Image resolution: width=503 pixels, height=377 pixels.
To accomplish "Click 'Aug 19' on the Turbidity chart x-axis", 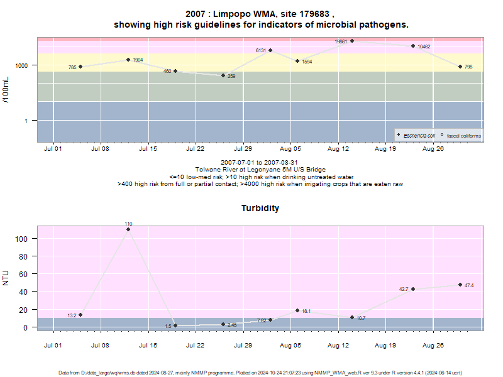I will [385, 346].
